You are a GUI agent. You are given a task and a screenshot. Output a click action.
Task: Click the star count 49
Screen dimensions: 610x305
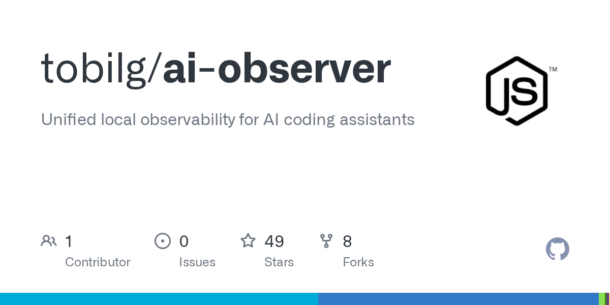274,241
